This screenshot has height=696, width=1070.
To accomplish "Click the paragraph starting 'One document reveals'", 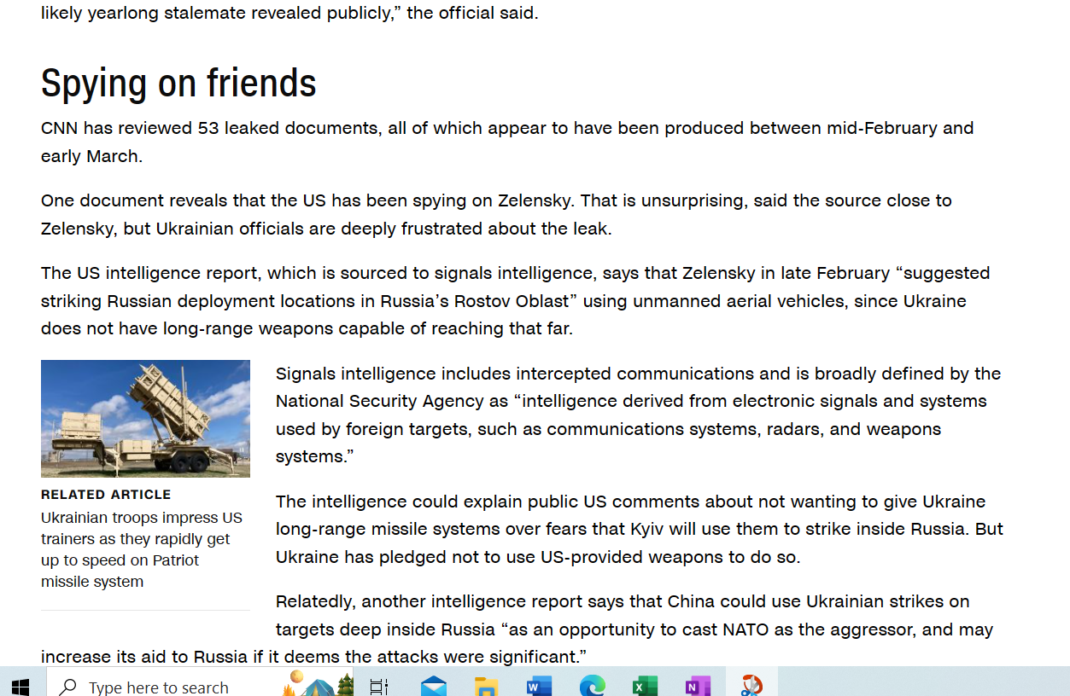I will point(496,215).
